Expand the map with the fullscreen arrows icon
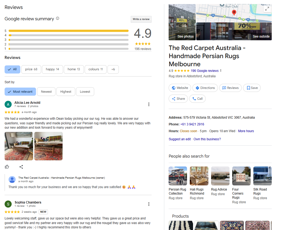Viewport: 285px width, 230px height. point(267,9)
